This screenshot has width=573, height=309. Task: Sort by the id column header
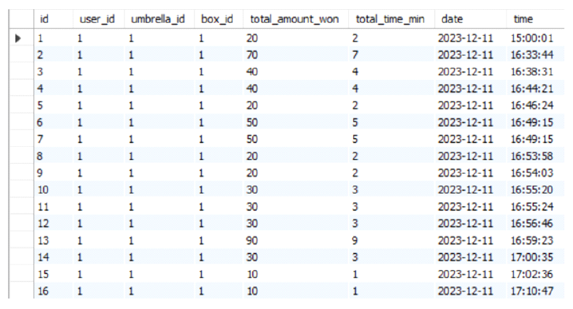pos(44,20)
